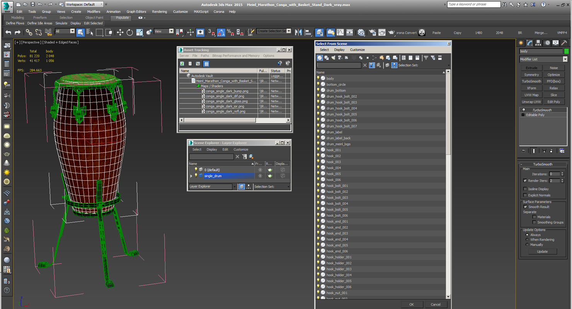572x309 pixels.
Task: Switch to the Hierarchy command panel tab
Action: click(x=538, y=43)
